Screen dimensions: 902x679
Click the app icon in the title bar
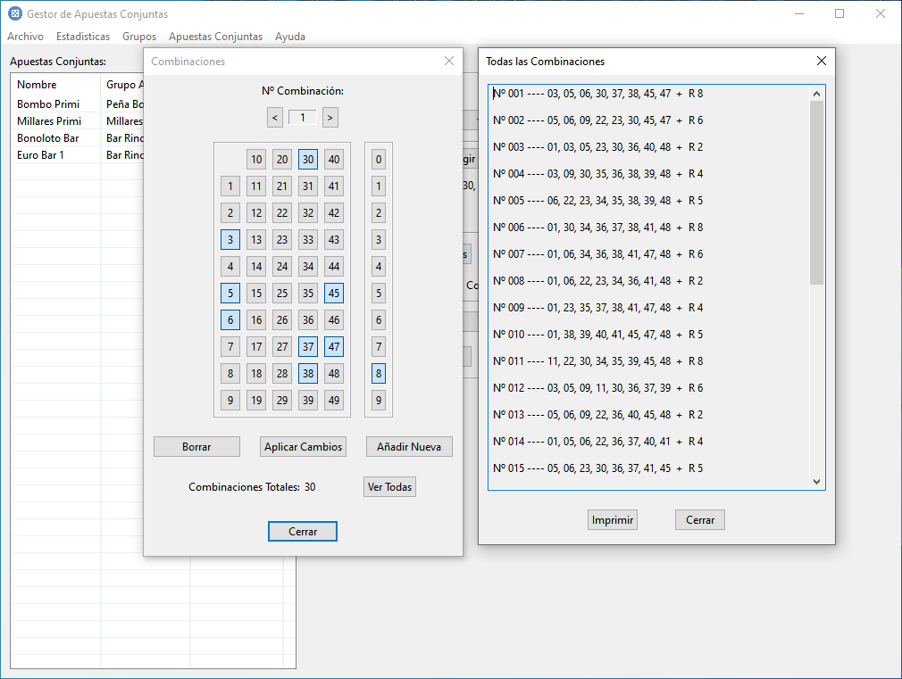[15, 13]
